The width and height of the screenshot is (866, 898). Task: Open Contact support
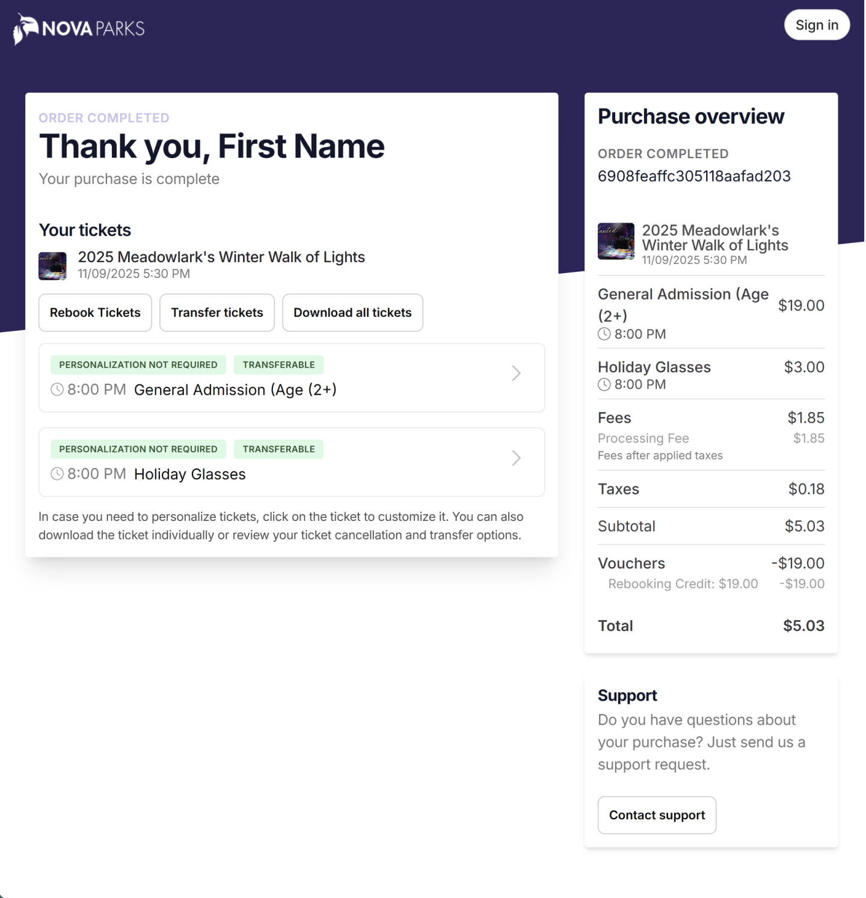coord(657,815)
